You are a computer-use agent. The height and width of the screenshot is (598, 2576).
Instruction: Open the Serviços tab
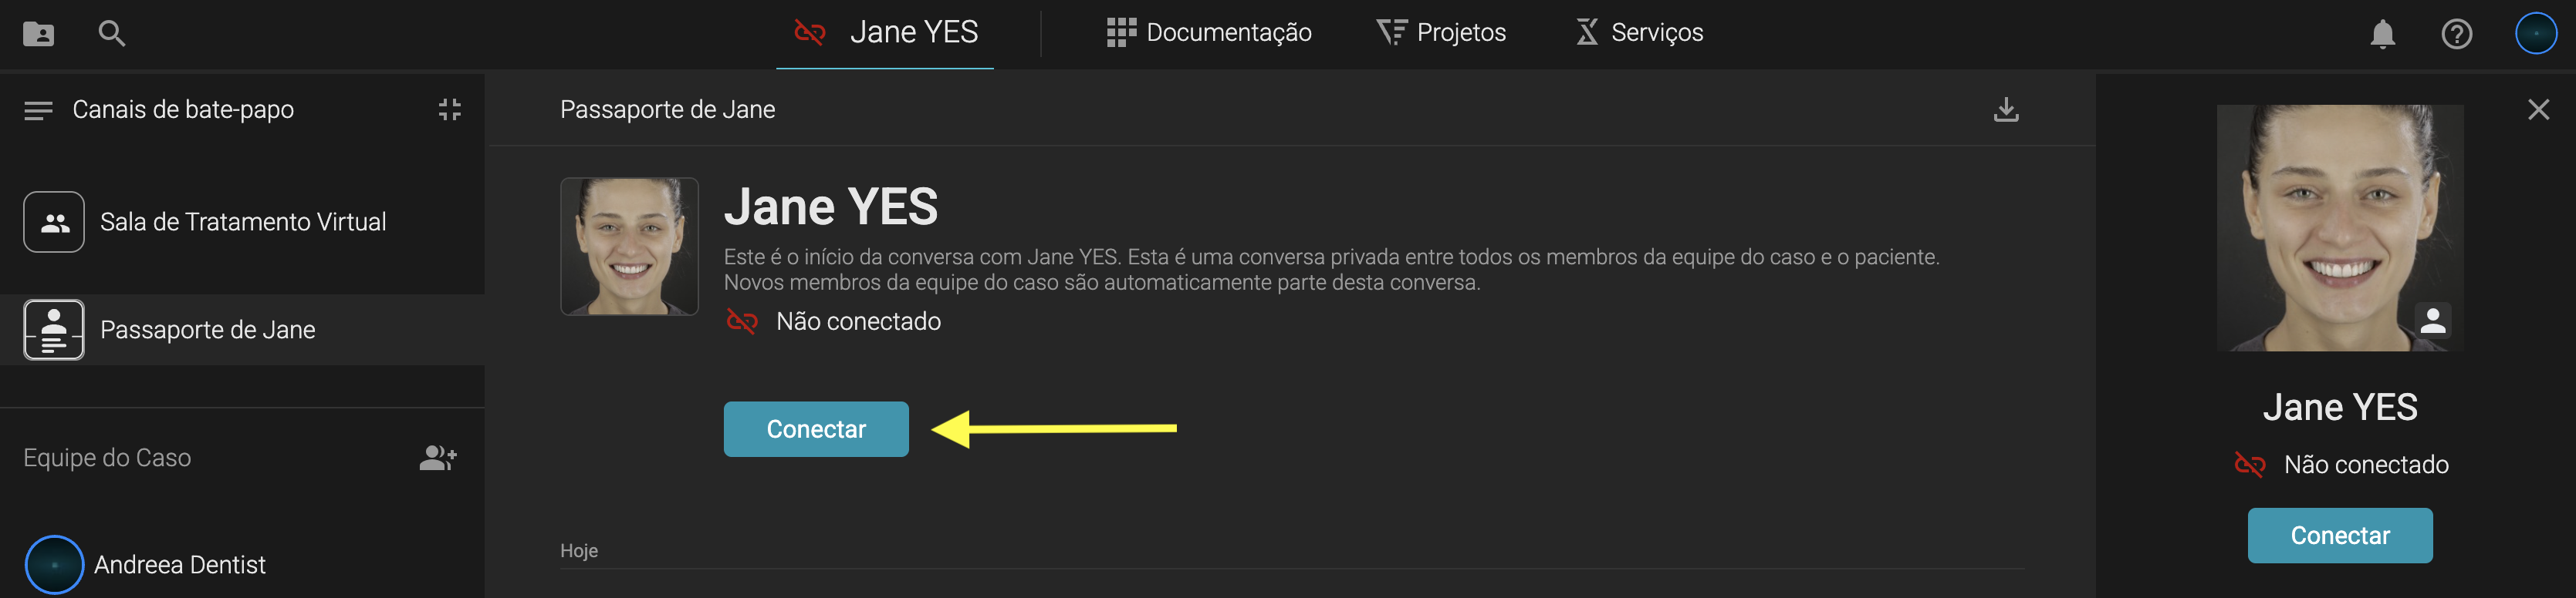[1639, 33]
